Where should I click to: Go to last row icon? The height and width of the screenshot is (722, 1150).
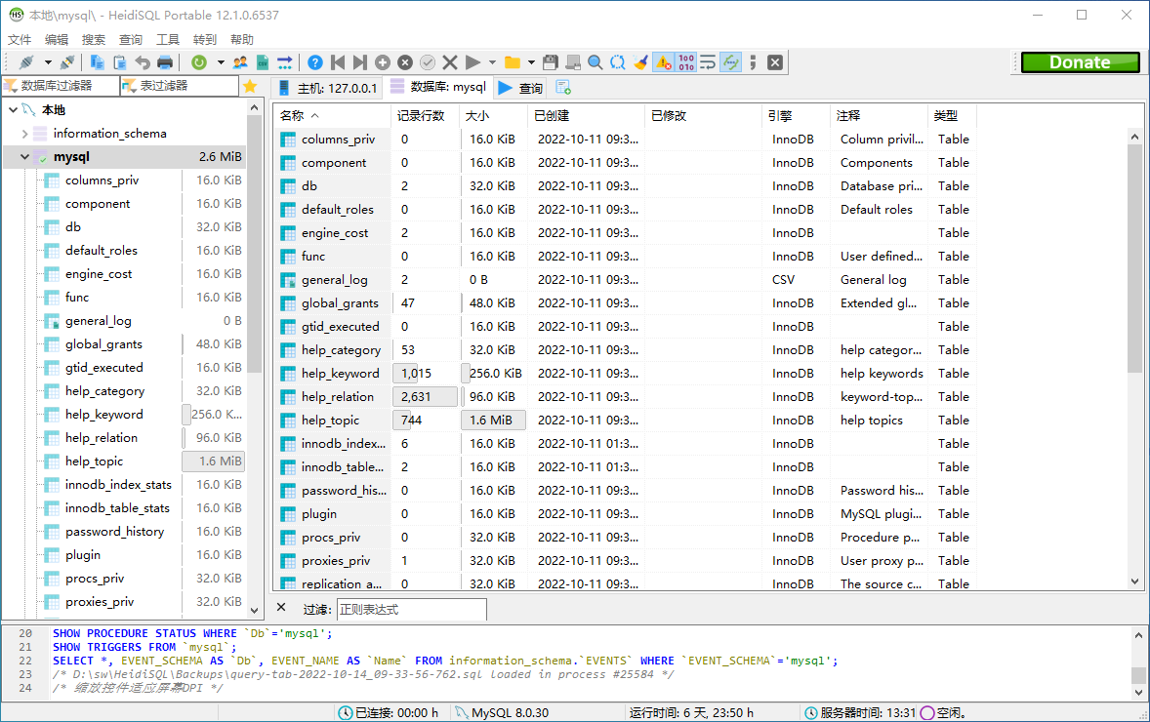click(360, 62)
